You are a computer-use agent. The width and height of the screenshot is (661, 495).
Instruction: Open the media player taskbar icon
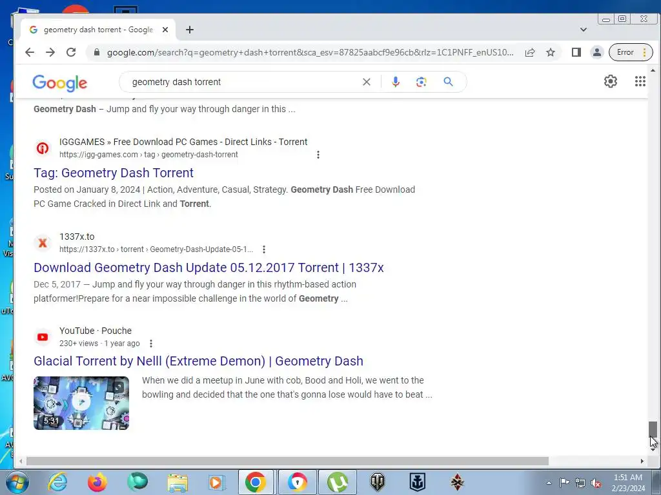point(217,482)
